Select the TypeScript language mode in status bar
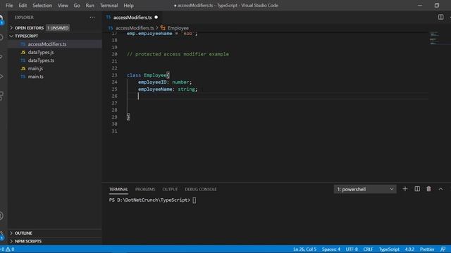This screenshot has height=253, width=451. pyautogui.click(x=389, y=249)
